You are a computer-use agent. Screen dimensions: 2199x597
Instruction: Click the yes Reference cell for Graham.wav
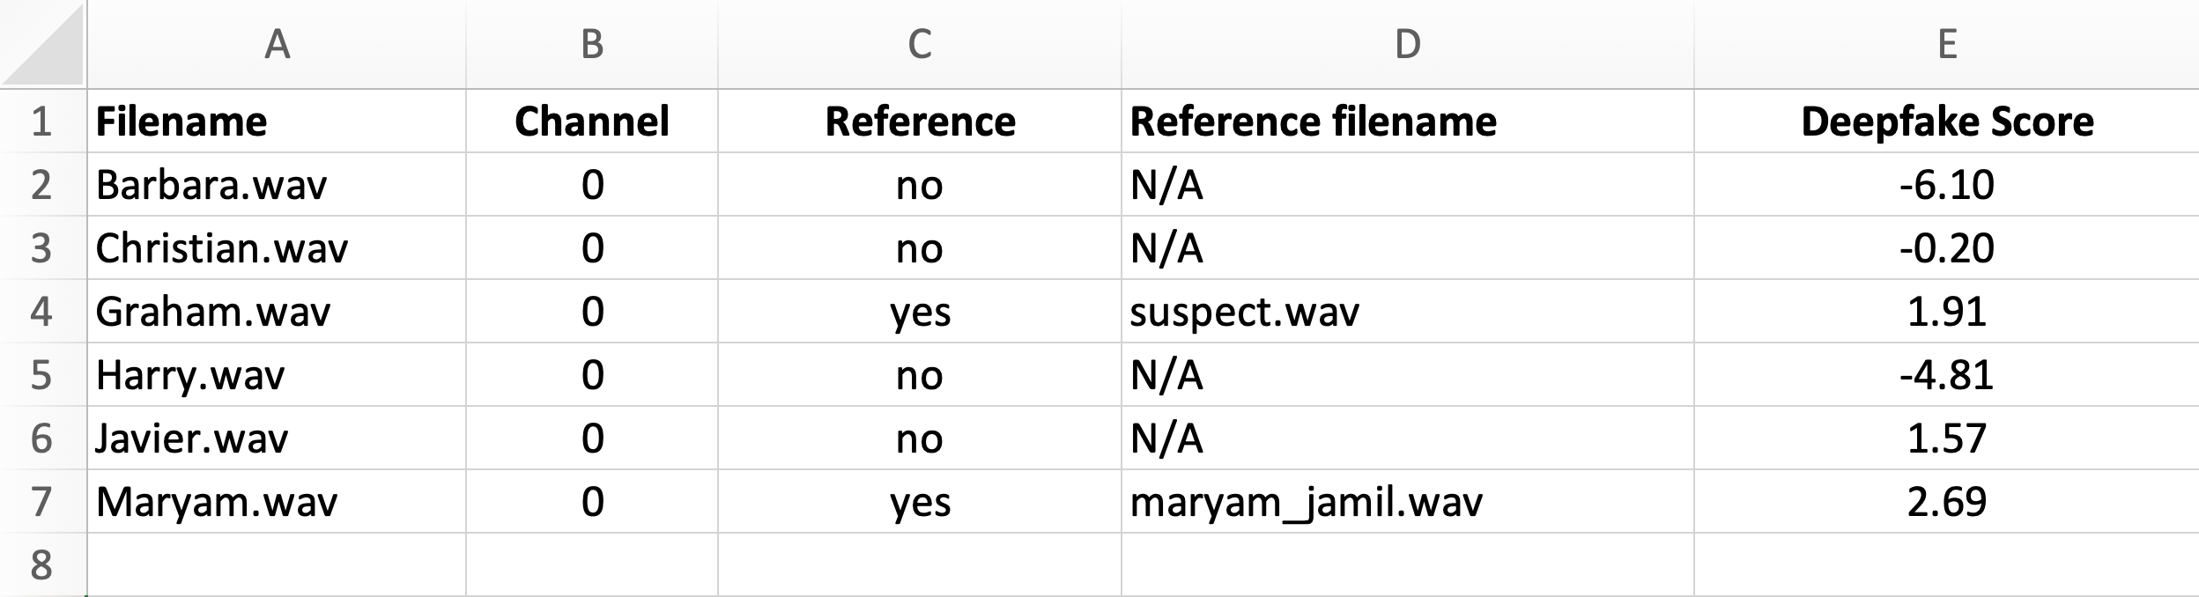[x=920, y=312]
